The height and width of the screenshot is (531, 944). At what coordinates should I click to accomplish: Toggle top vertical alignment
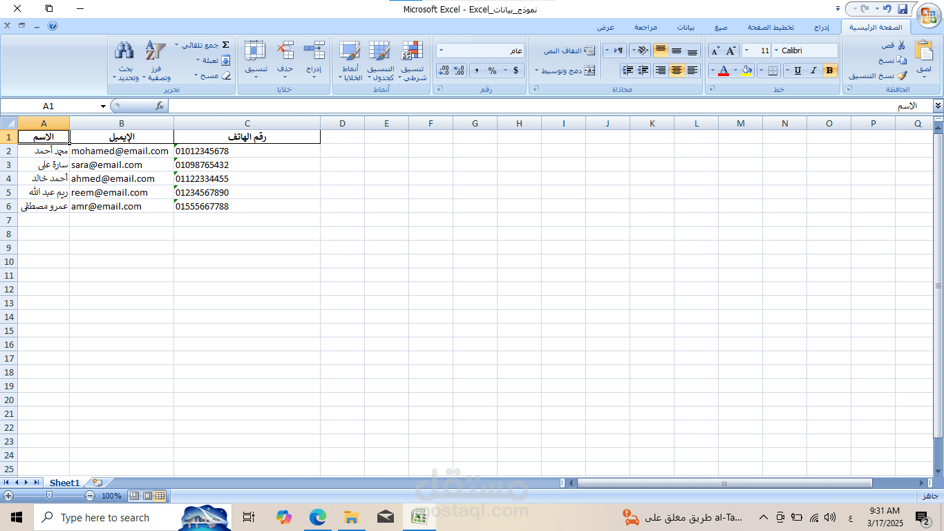pyautogui.click(x=661, y=50)
